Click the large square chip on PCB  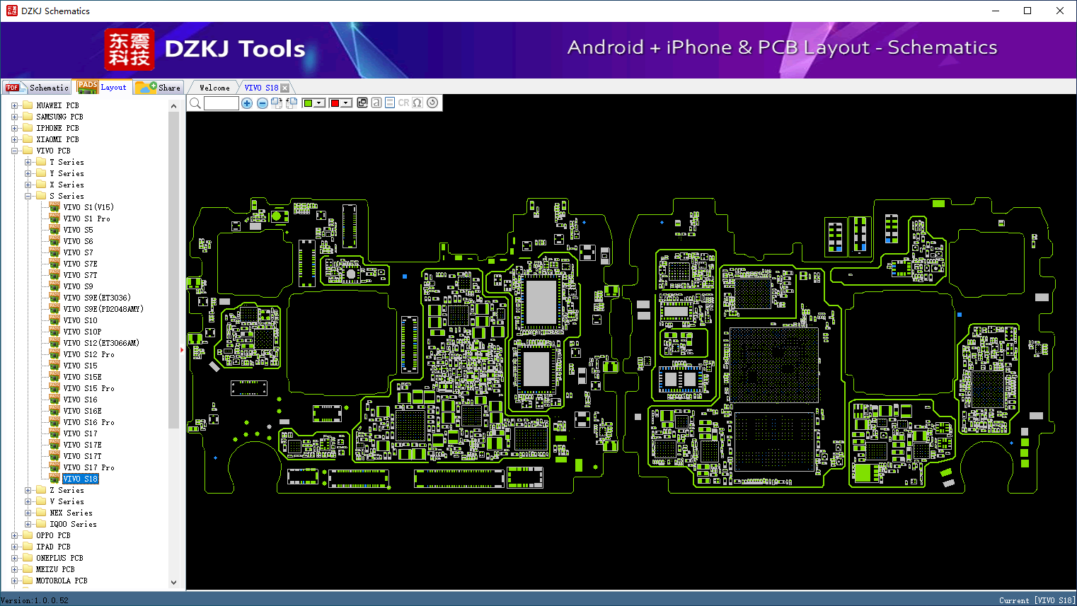[774, 365]
